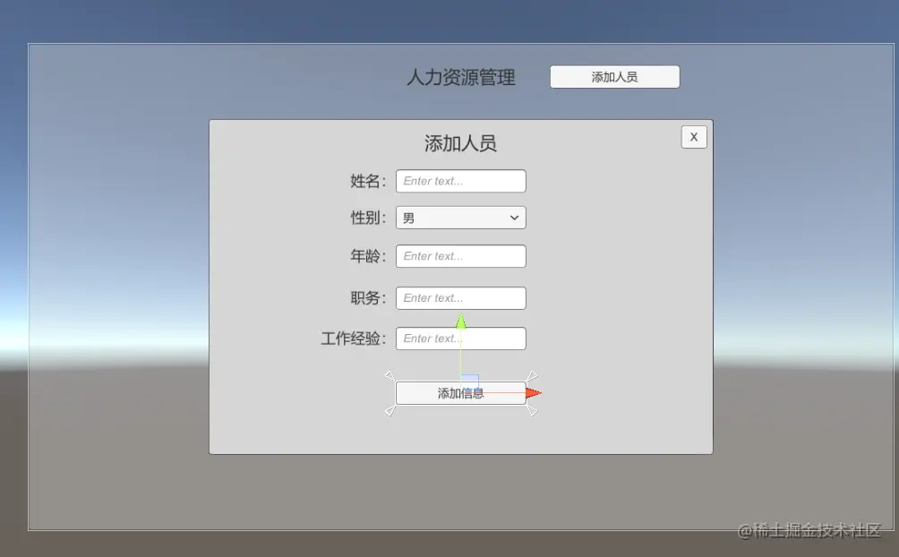Open the 性别 gender dropdown
899x557 pixels.
460,218
